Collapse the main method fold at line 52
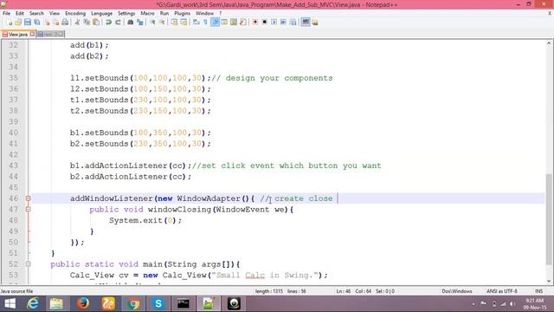 coord(29,263)
